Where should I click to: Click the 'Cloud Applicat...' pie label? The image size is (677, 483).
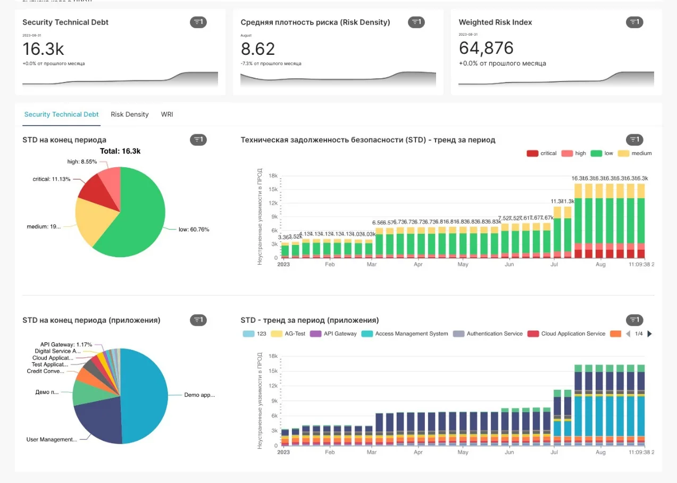pos(53,358)
